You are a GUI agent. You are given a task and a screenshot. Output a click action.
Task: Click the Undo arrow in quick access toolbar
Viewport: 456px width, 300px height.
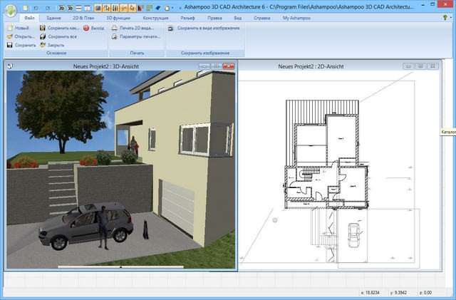[36, 8]
